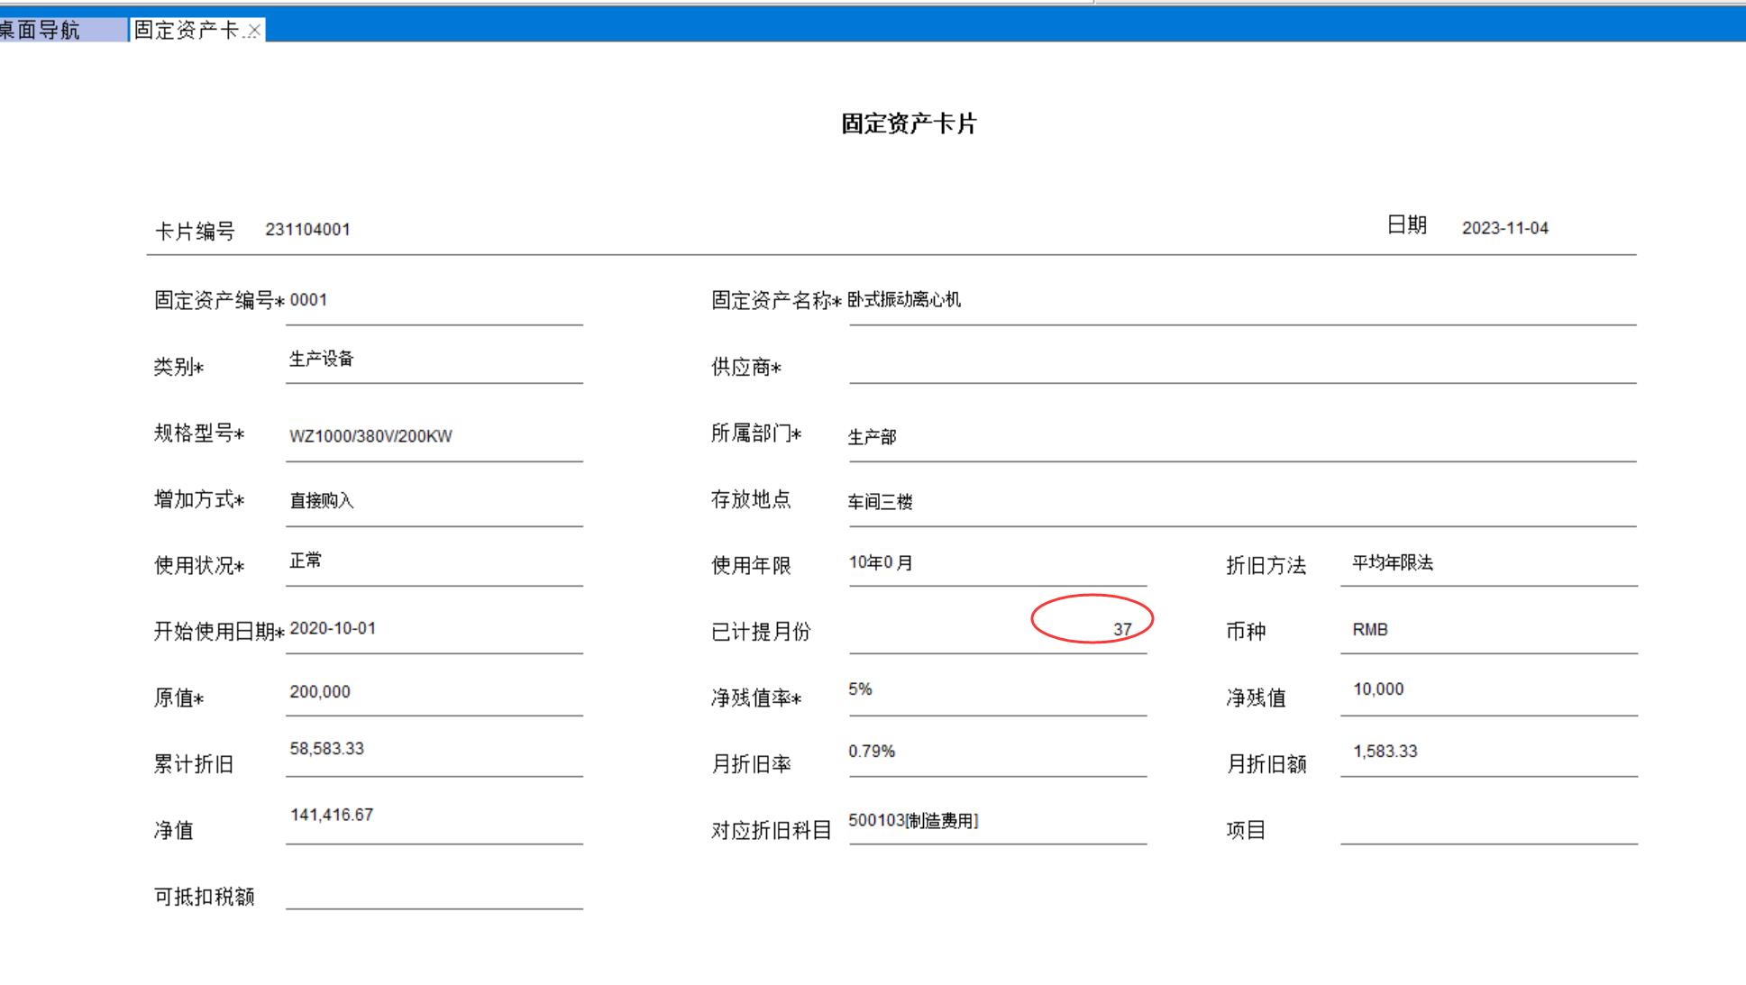The height and width of the screenshot is (985, 1746).
Task: Select the 固定资产卡片 tab
Action: point(186,30)
